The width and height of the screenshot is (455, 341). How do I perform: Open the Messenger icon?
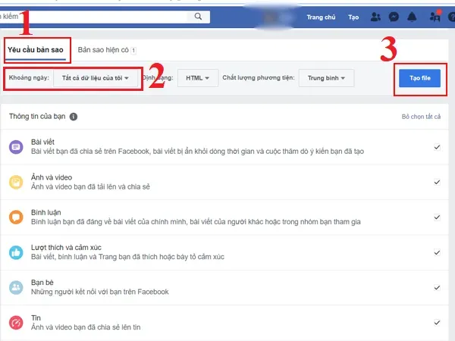coord(394,17)
